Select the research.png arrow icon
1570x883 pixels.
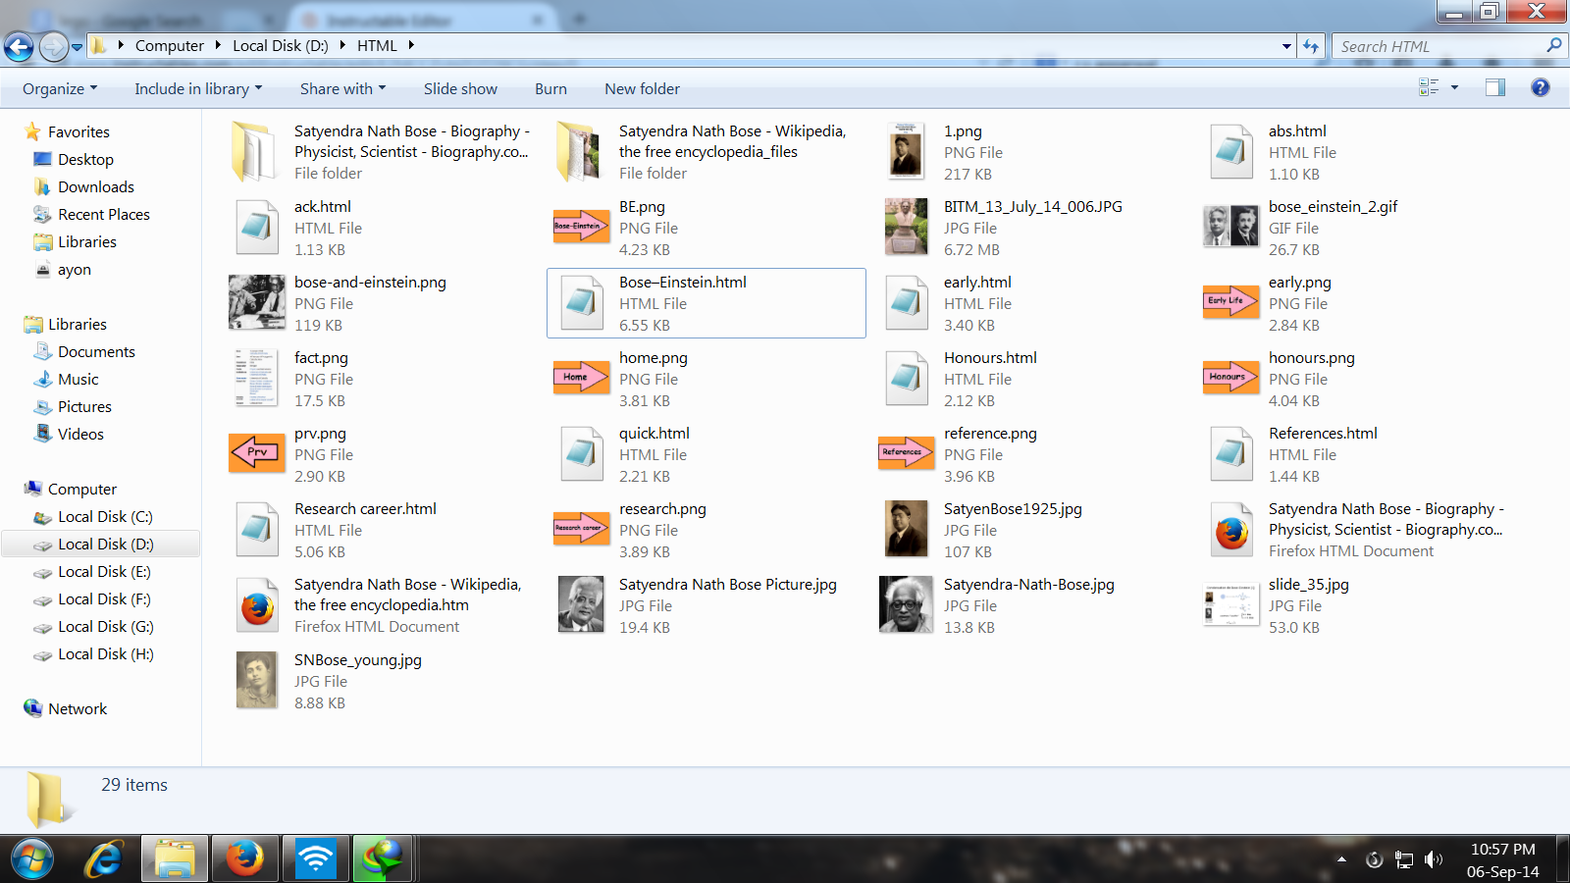(x=581, y=529)
